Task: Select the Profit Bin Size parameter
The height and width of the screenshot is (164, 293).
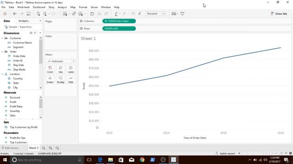Action: (x=17, y=138)
